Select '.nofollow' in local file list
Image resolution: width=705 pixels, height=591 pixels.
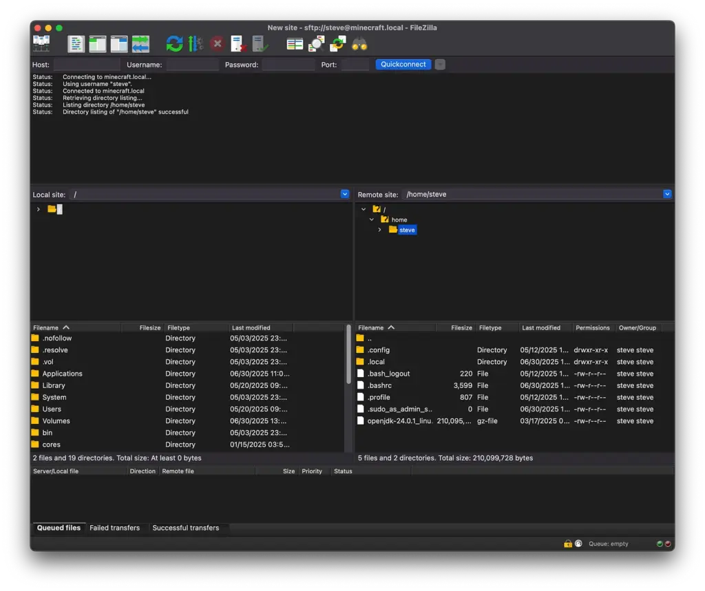[187, 338]
